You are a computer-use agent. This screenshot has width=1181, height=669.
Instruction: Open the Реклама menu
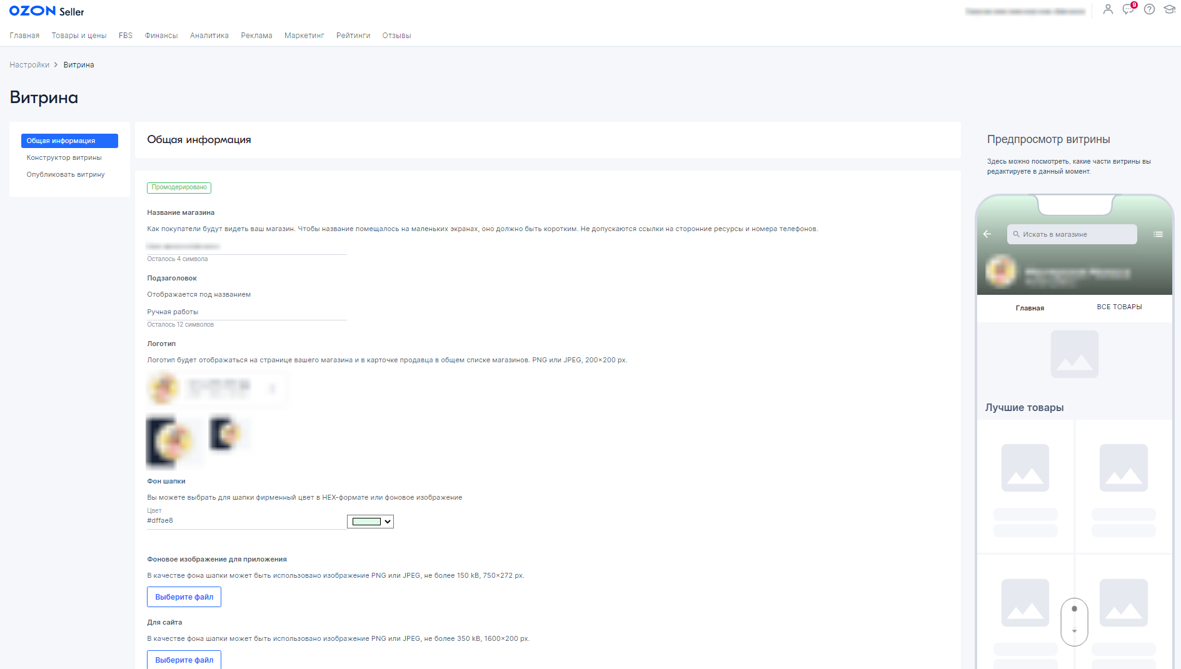point(256,36)
